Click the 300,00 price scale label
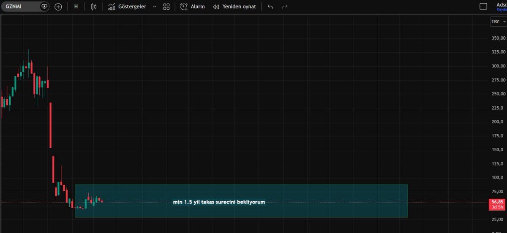507x233 pixels. point(499,66)
